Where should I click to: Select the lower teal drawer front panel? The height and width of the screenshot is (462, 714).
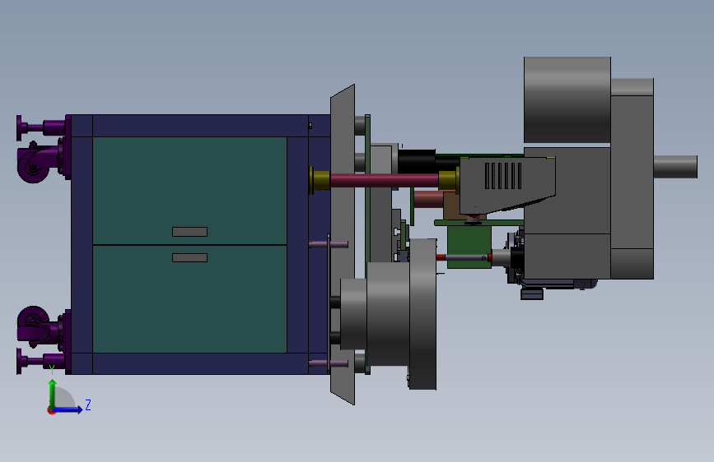[x=190, y=299]
